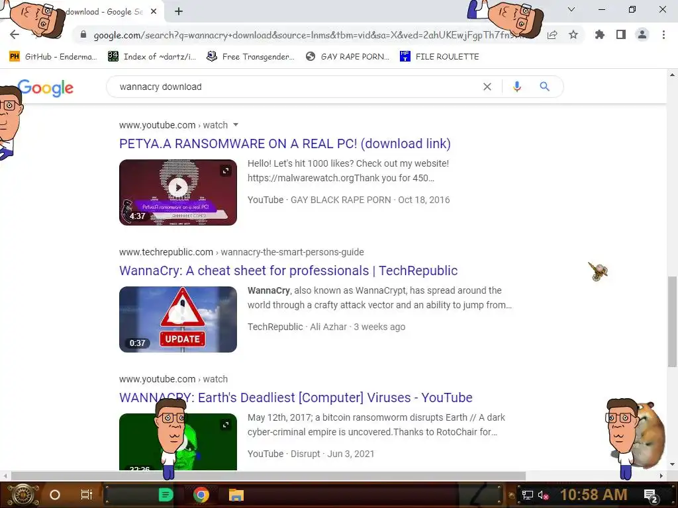
Task: Open the tab search chevron in title bar
Action: pyautogui.click(x=571, y=9)
